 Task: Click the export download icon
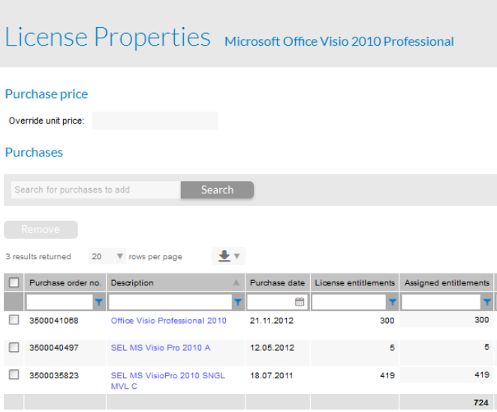coord(224,256)
